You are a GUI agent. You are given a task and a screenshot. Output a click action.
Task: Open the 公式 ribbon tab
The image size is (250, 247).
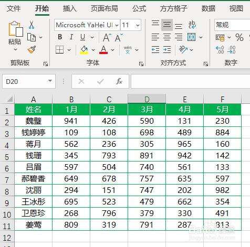pyautogui.click(x=139, y=8)
